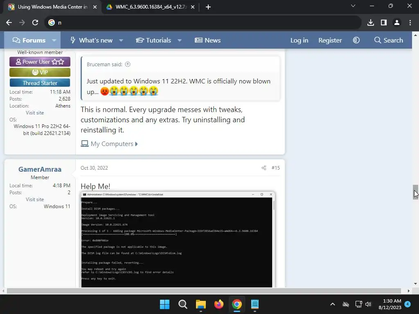
Task: Open the clock showing 1:30 AM
Action: coord(390,304)
